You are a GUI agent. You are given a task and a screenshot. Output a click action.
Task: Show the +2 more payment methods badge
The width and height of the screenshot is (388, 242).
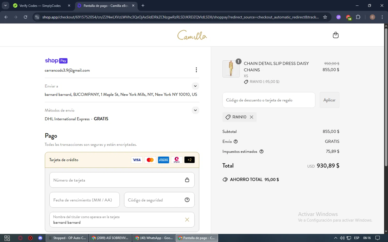(x=189, y=160)
